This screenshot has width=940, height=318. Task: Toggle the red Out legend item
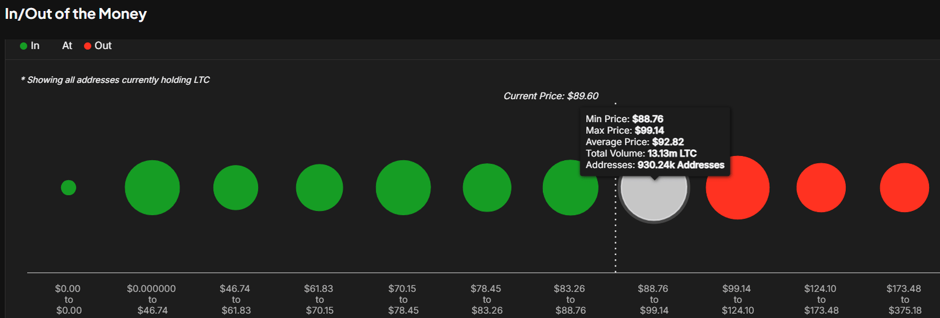[98, 46]
